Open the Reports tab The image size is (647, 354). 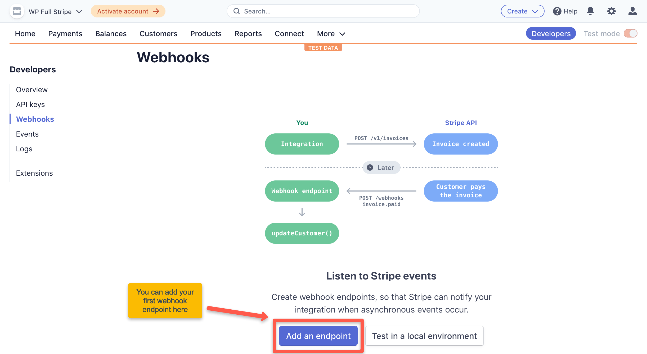click(248, 34)
